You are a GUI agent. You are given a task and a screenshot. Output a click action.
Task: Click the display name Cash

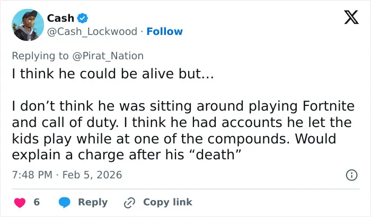(x=60, y=18)
